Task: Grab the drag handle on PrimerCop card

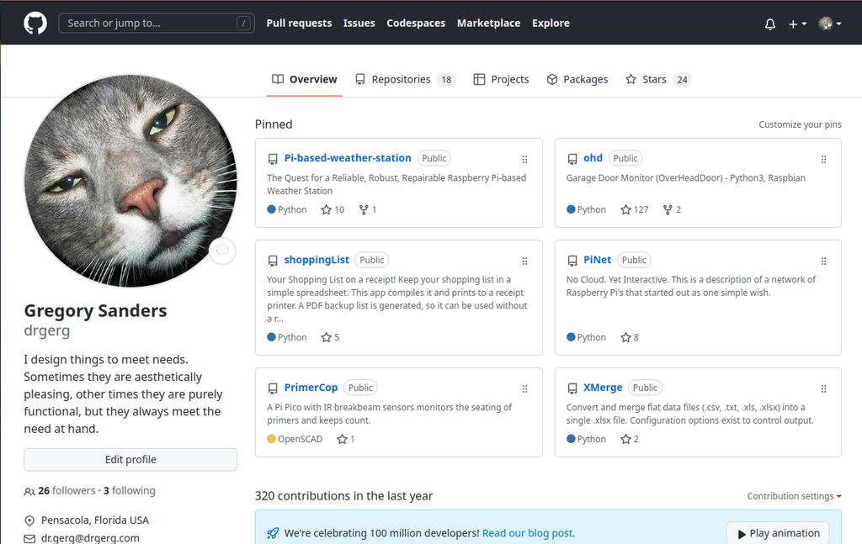Action: tap(524, 388)
